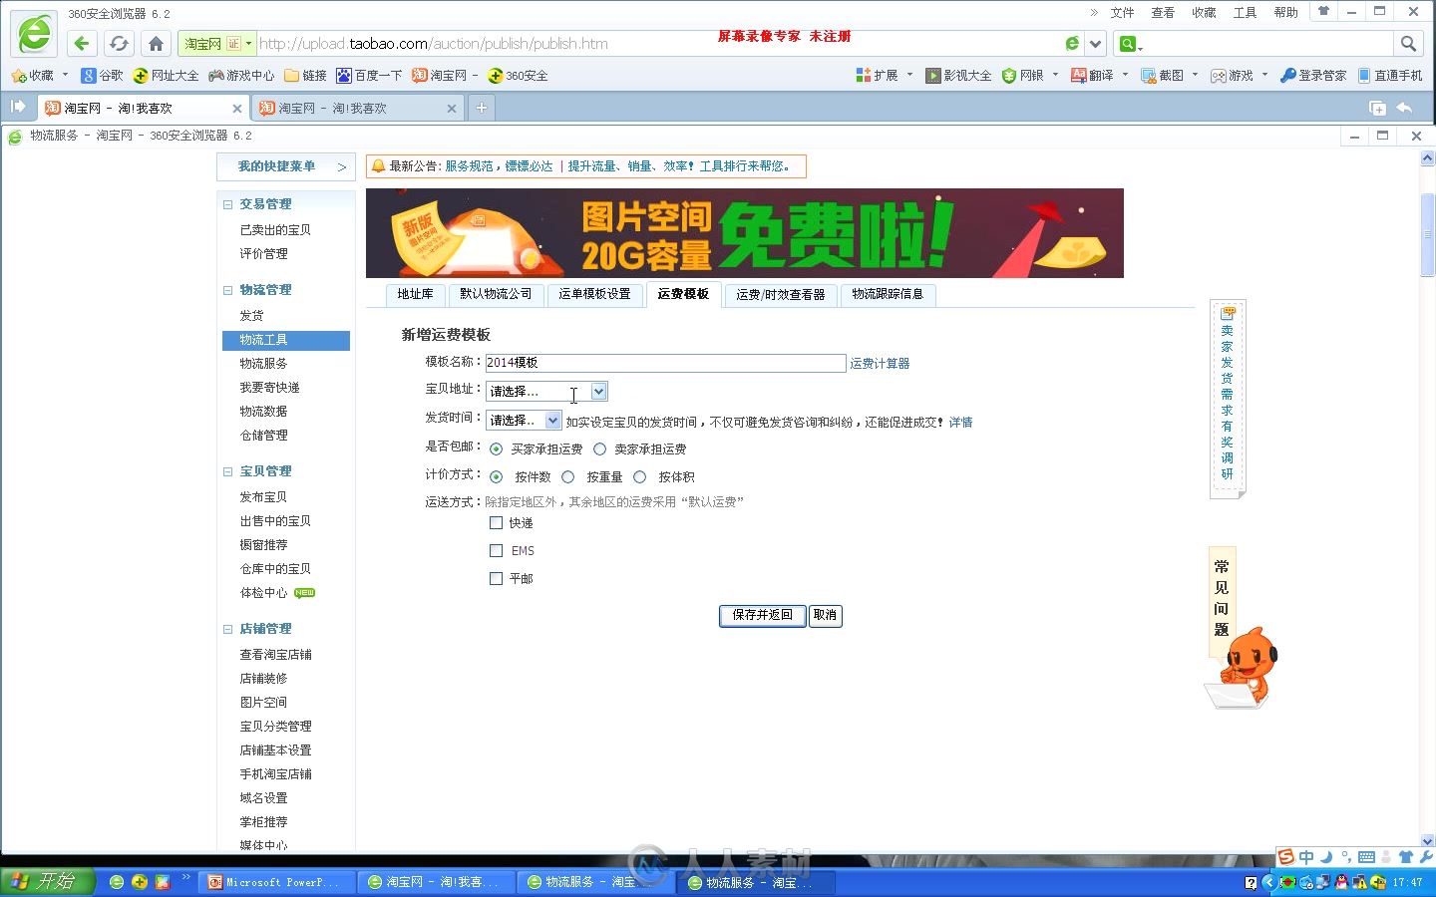The height and width of the screenshot is (897, 1436).
Task: Switch to 默认物流公司 tab
Action: [496, 294]
